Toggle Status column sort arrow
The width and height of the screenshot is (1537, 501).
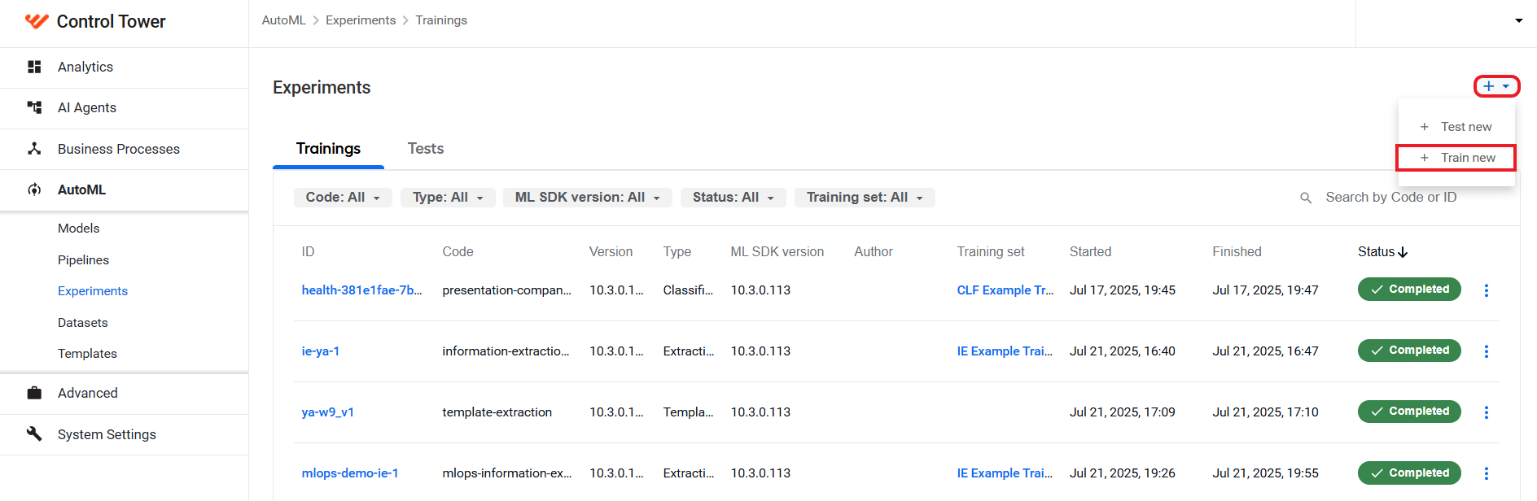coord(1403,252)
